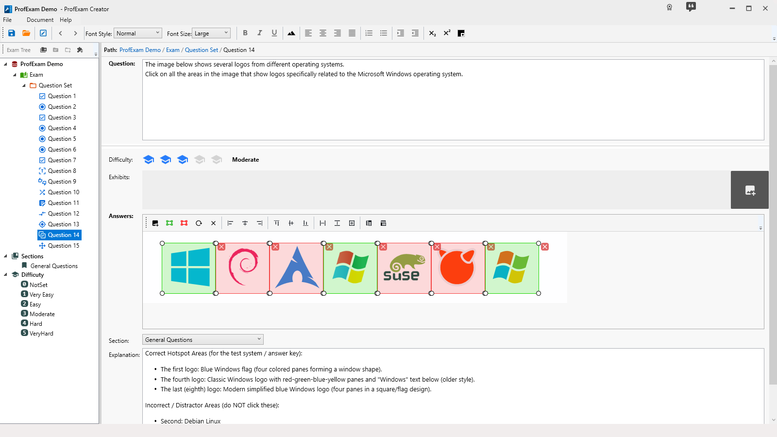Open the font color picker
Viewport: 777px width, 437px height.
(461, 33)
